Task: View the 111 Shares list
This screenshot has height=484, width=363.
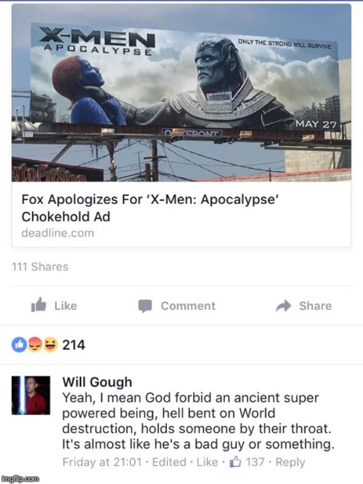Action: pos(40,267)
